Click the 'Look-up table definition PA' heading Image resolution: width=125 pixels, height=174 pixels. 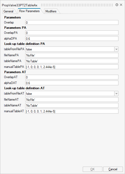[x=25, y=44]
